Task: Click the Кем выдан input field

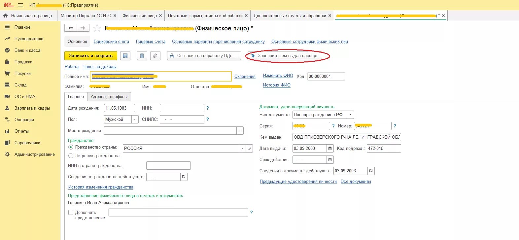Action: 347,137
